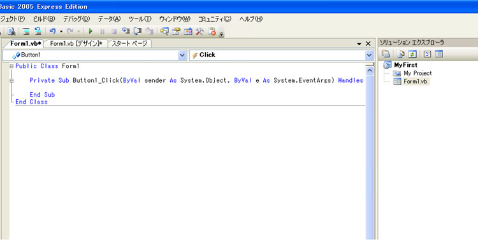Screen dimensions: 478x241
Task: Select the MyFirst project node
Action: click(405, 65)
